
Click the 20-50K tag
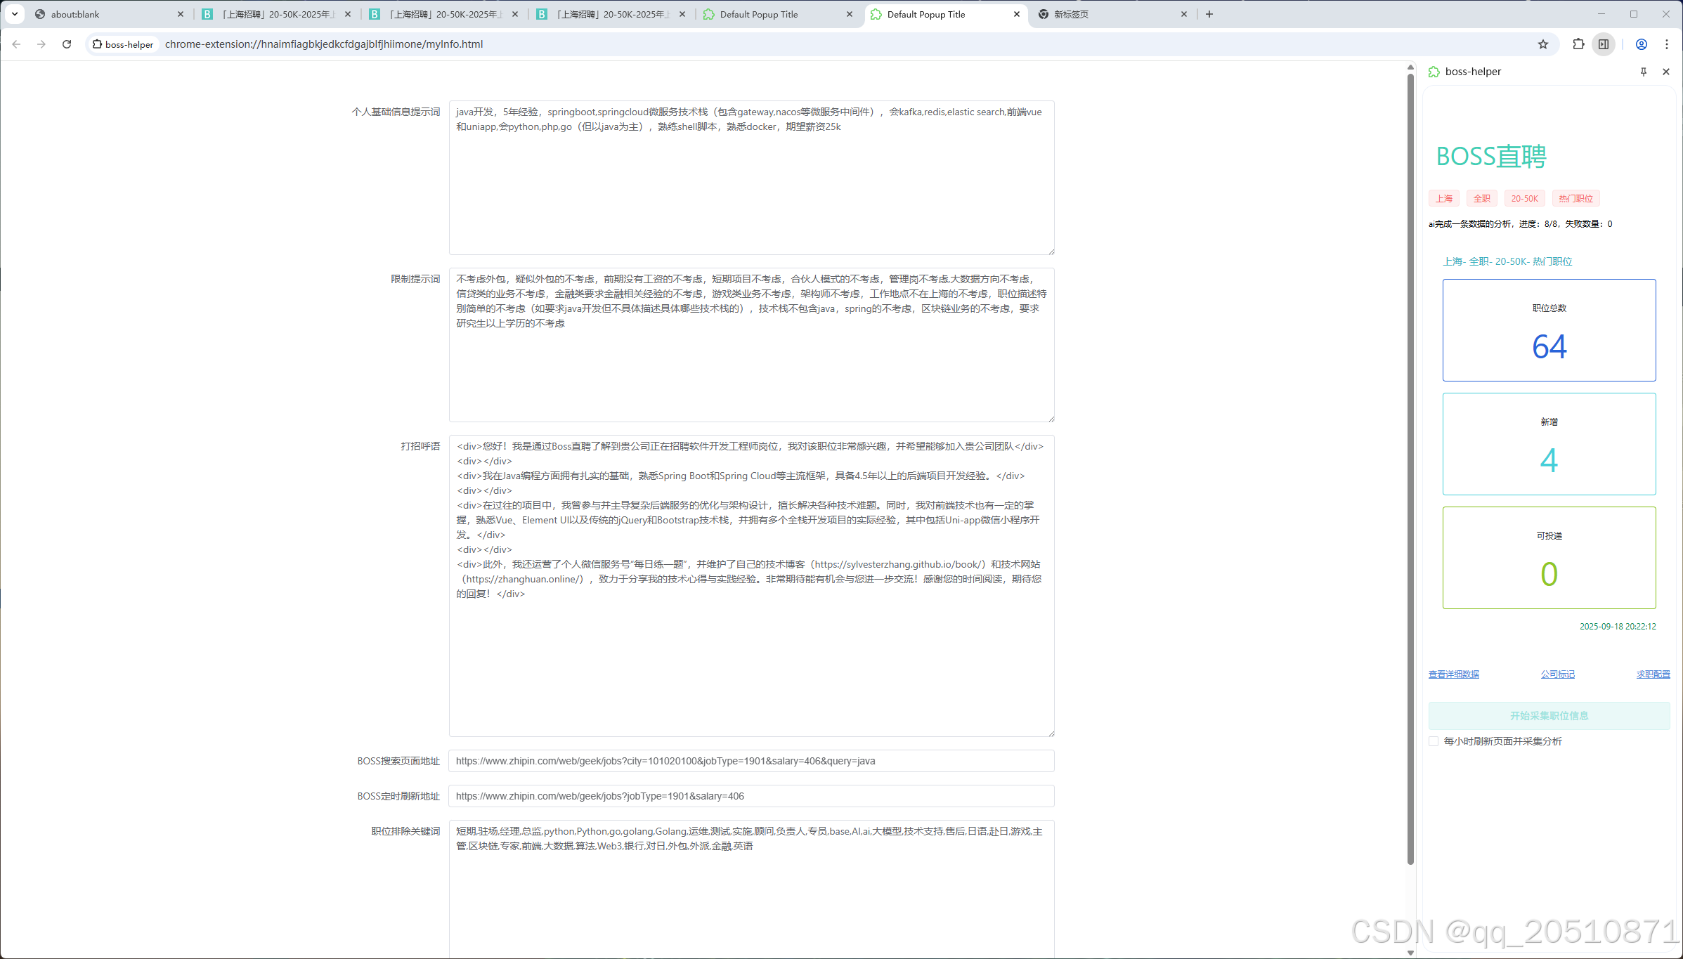coord(1525,199)
